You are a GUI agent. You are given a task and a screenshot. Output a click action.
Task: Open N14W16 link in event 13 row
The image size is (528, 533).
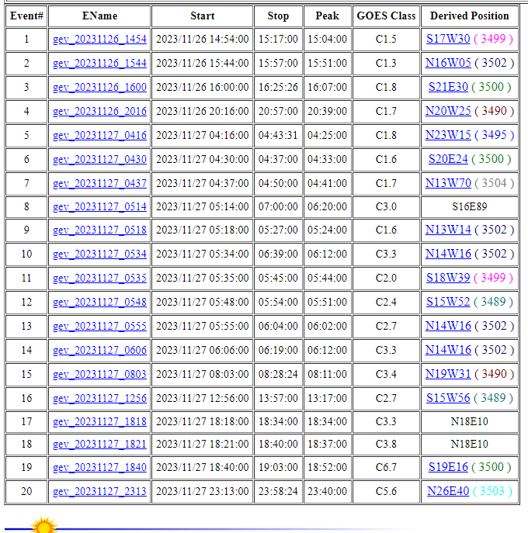(x=448, y=326)
